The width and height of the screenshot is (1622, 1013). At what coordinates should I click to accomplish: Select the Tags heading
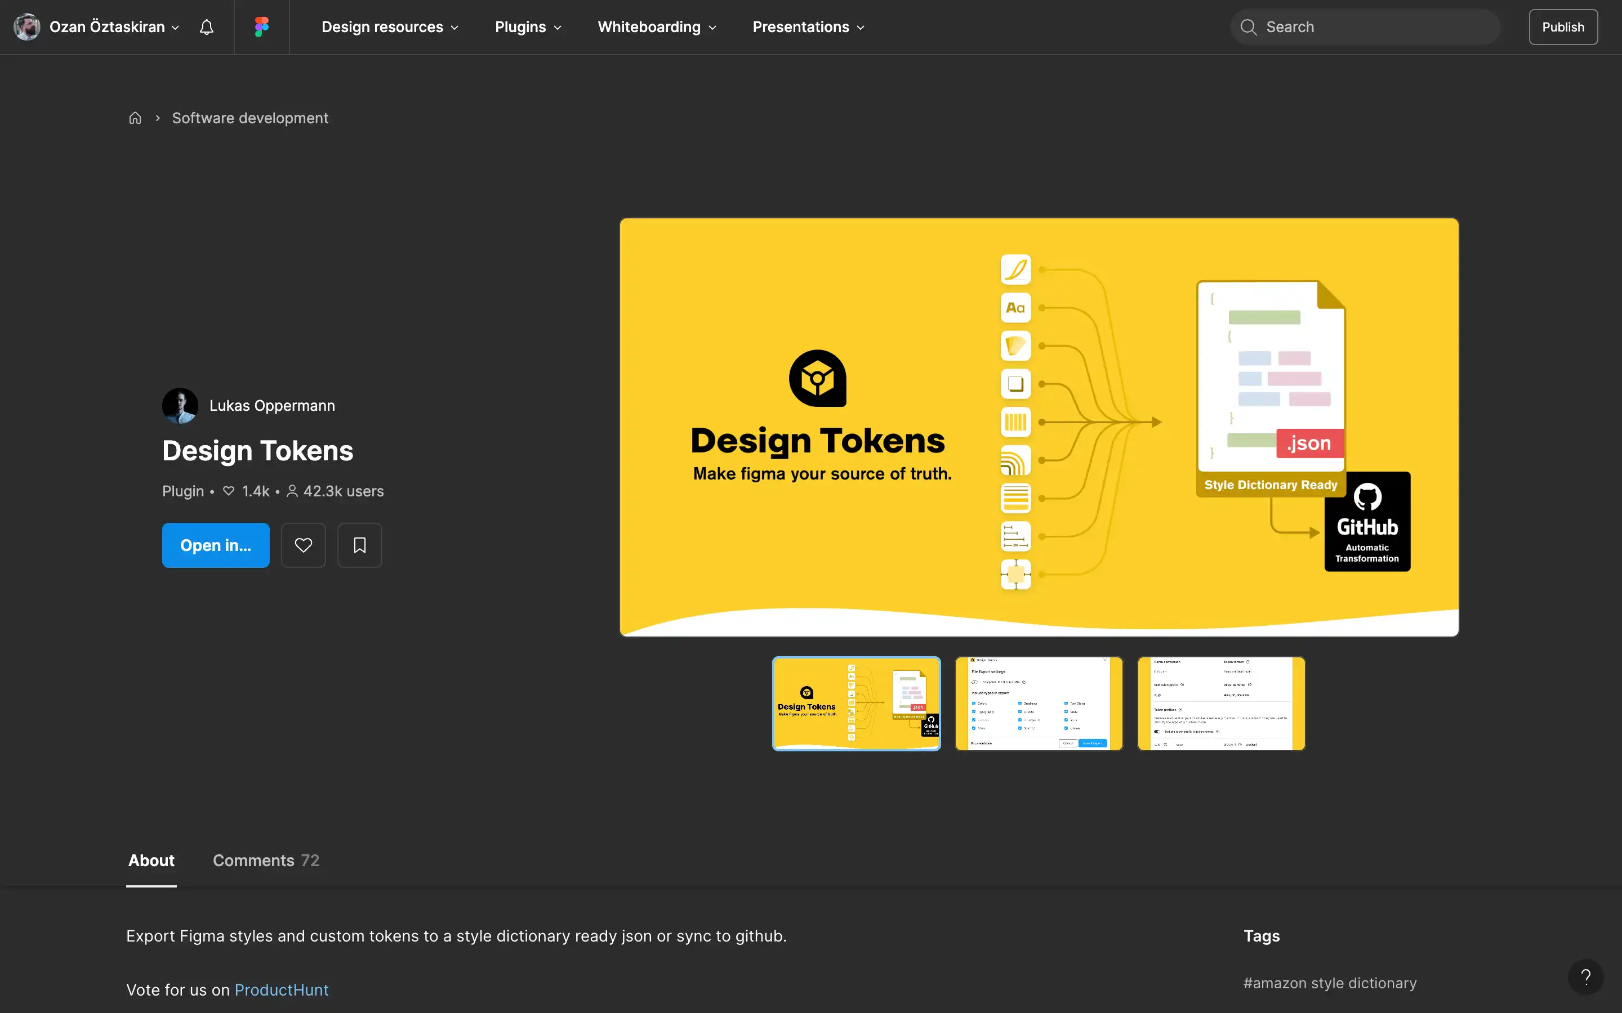[1262, 936]
